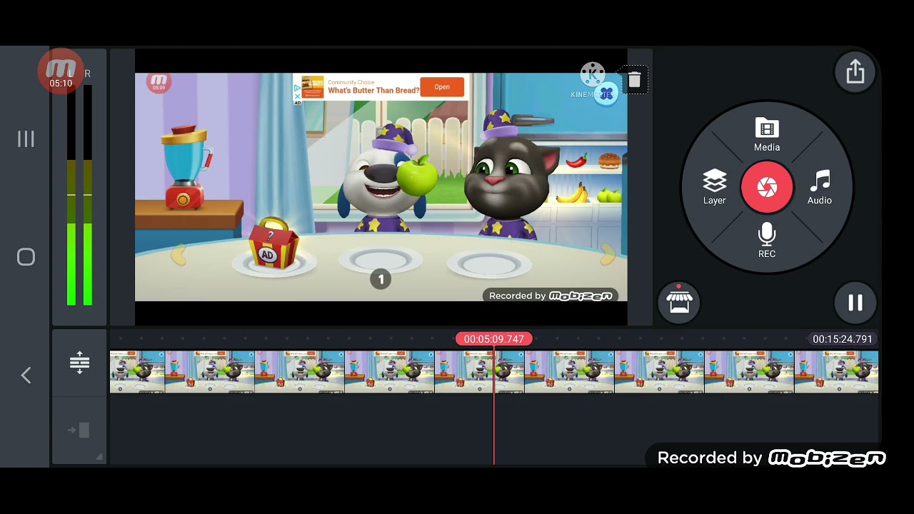Viewport: 914px width, 514px height.
Task: Click the Open button in the ad banner
Action: 442,87
